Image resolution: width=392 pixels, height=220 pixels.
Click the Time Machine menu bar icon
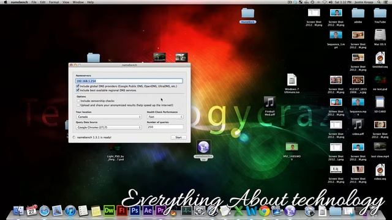tap(312, 2)
